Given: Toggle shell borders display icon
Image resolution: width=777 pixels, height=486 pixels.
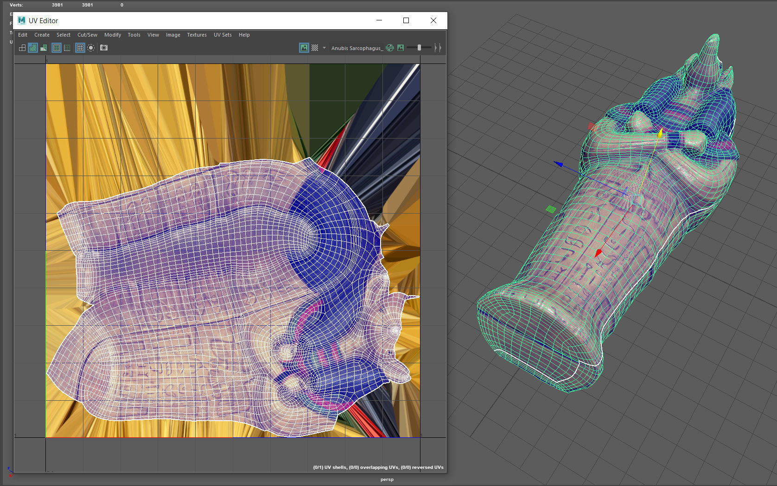Looking at the screenshot, I should [67, 48].
